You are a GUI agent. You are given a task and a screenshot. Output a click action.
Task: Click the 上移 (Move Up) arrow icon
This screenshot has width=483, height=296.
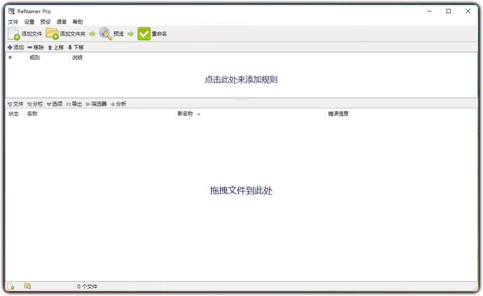(x=50, y=47)
